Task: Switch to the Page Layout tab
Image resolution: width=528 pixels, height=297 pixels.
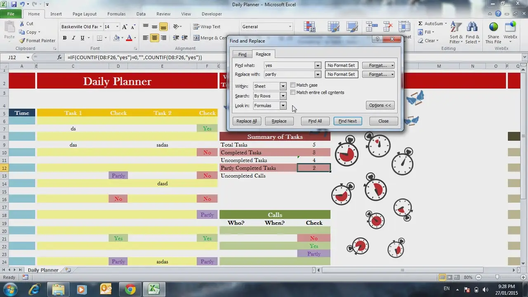Action: [85, 14]
